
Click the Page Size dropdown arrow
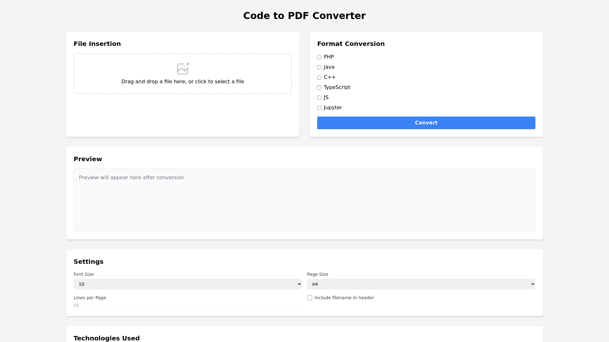point(533,284)
